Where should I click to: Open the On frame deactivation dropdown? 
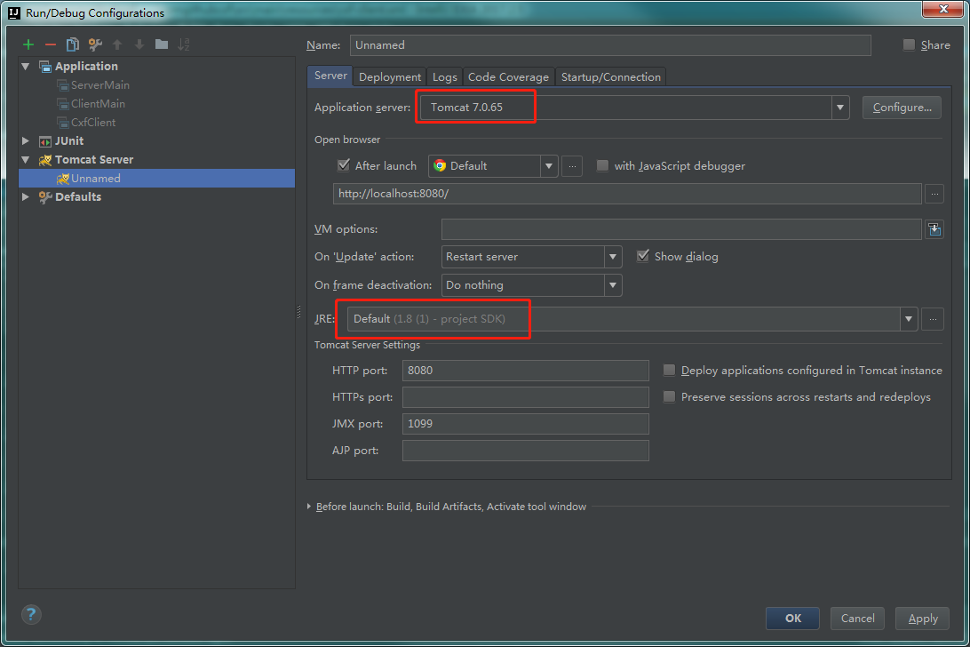pos(612,285)
